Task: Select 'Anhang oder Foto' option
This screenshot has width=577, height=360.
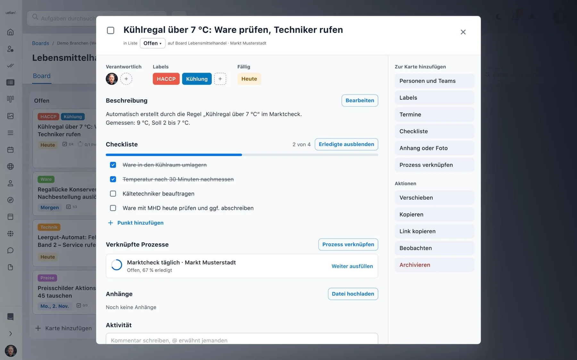Action: click(x=434, y=148)
